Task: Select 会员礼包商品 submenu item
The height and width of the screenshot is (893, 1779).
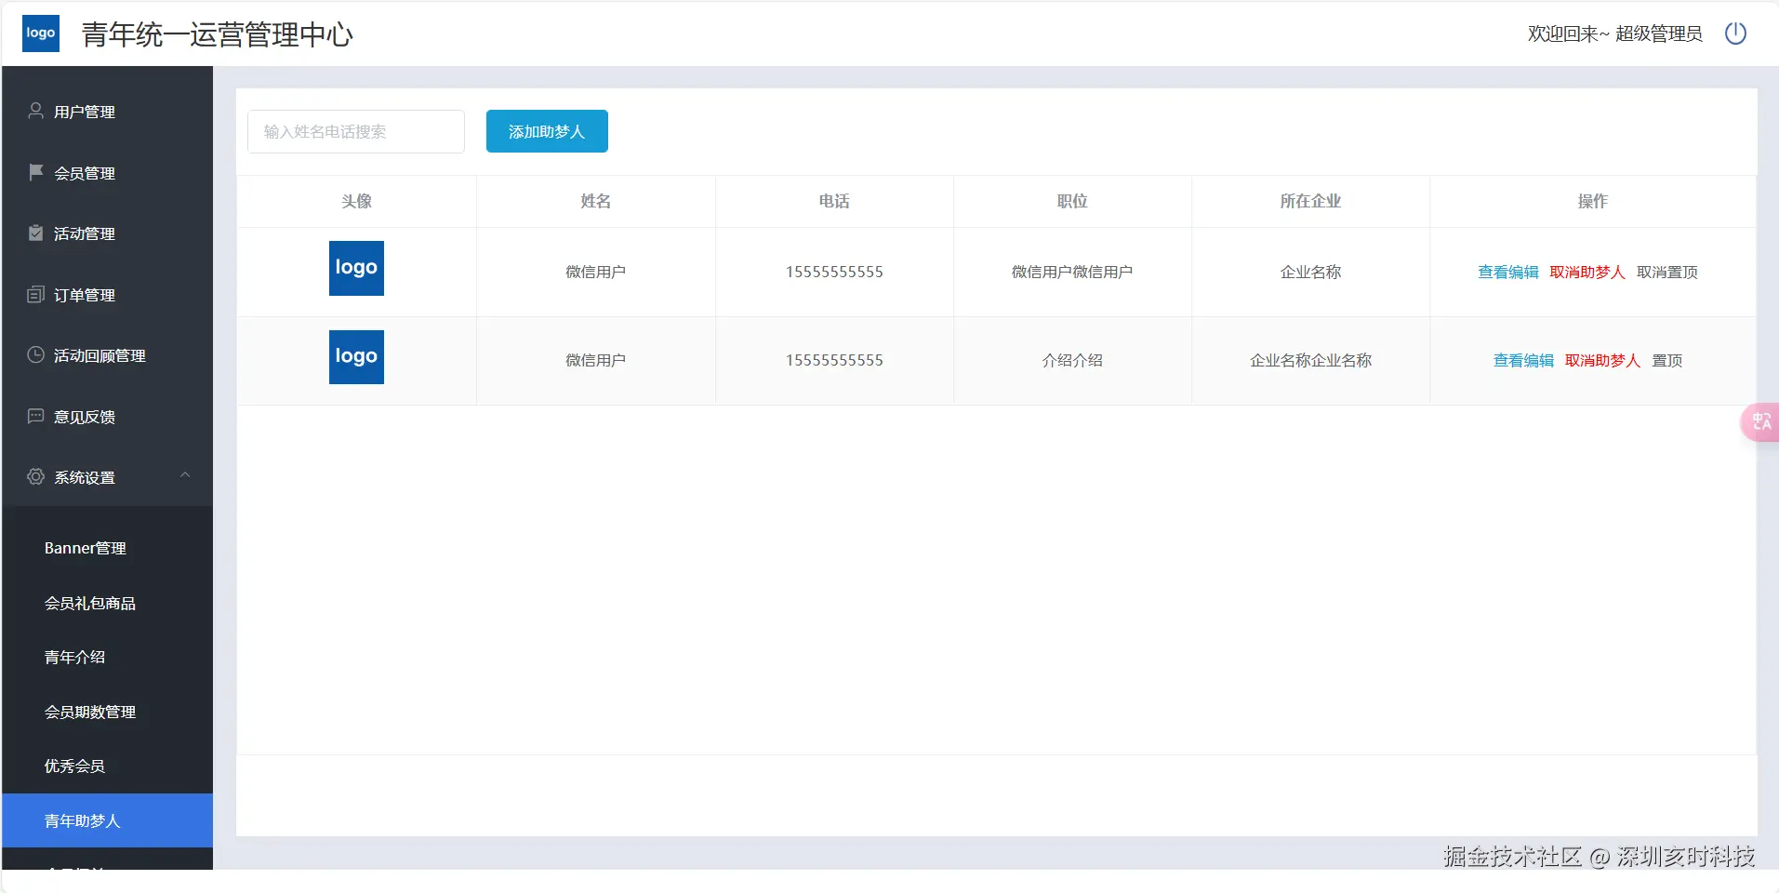Action: click(108, 603)
